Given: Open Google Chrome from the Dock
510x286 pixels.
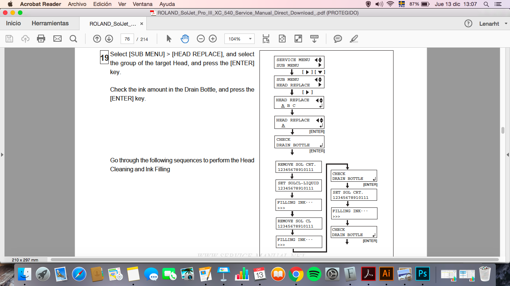Looking at the screenshot, I should pos(296,274).
